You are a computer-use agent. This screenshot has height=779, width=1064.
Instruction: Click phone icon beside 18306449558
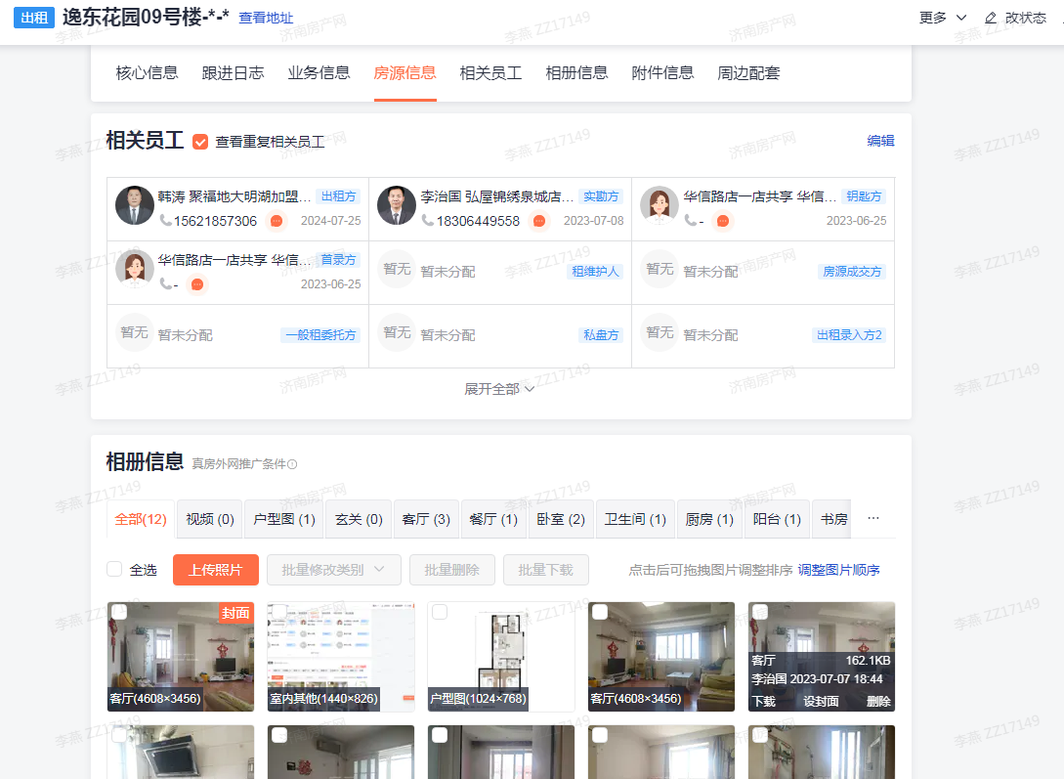(x=428, y=221)
